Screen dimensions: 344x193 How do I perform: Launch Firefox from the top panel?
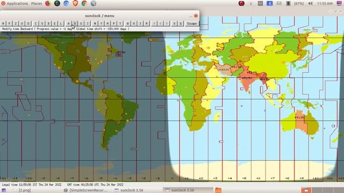[x=48, y=3]
